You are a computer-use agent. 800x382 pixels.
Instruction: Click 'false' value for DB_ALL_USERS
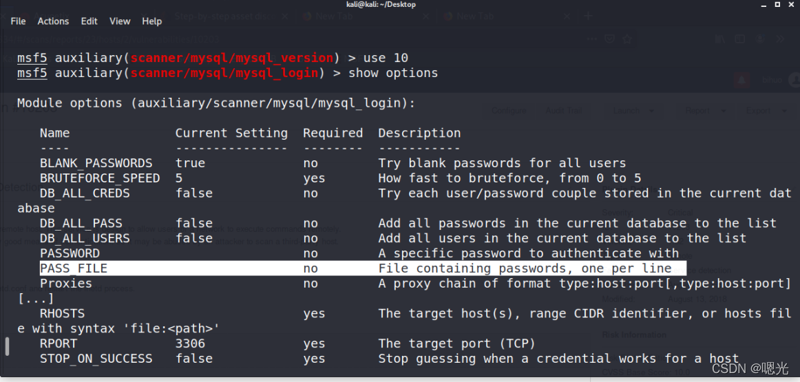194,238
